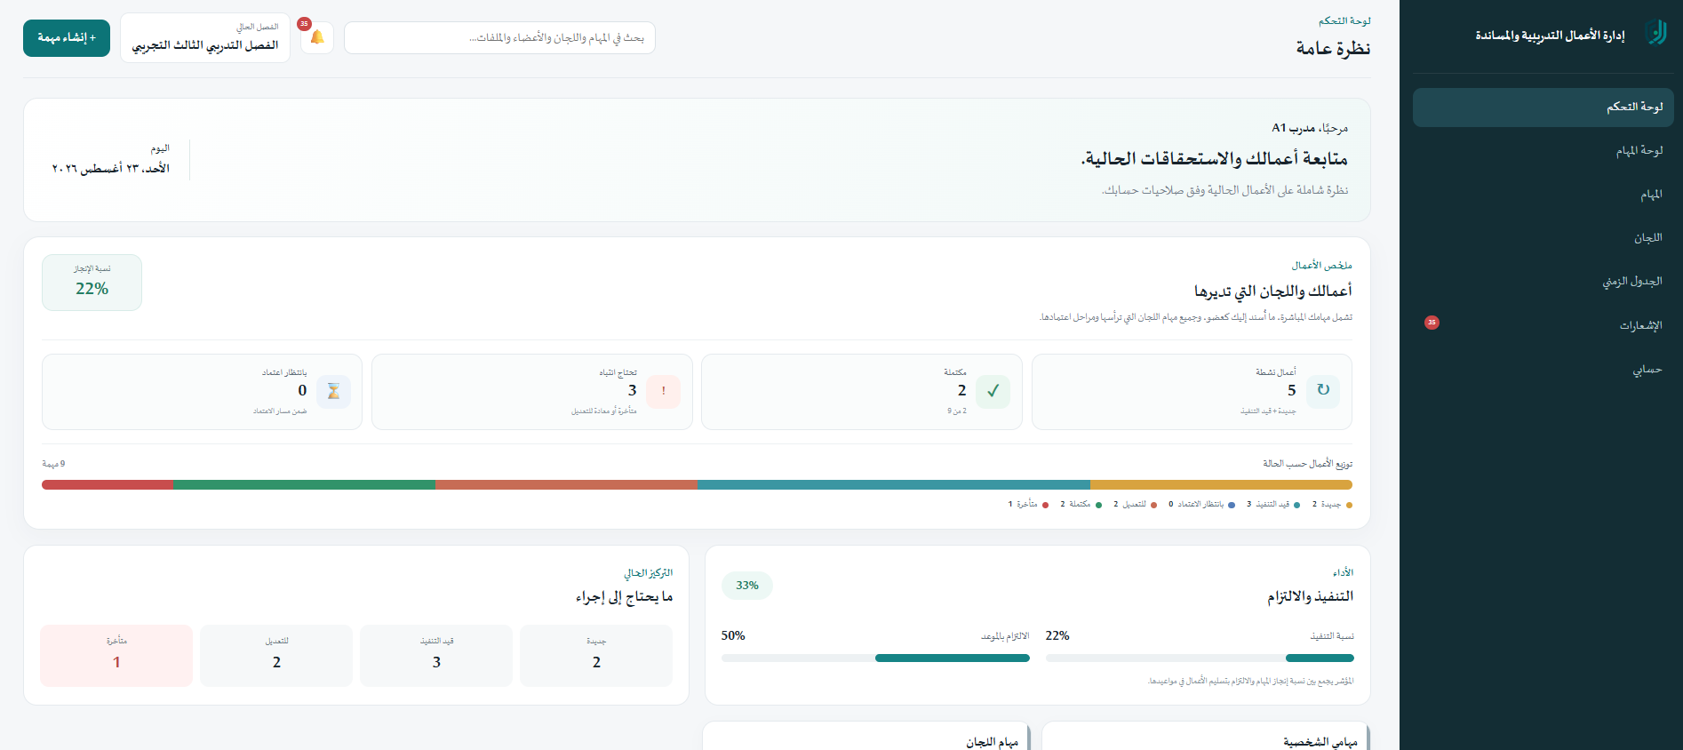Click the date text الأحد، ٢٣ أغسطس ٢٠٢٦
The width and height of the screenshot is (1683, 750).
[x=110, y=169]
